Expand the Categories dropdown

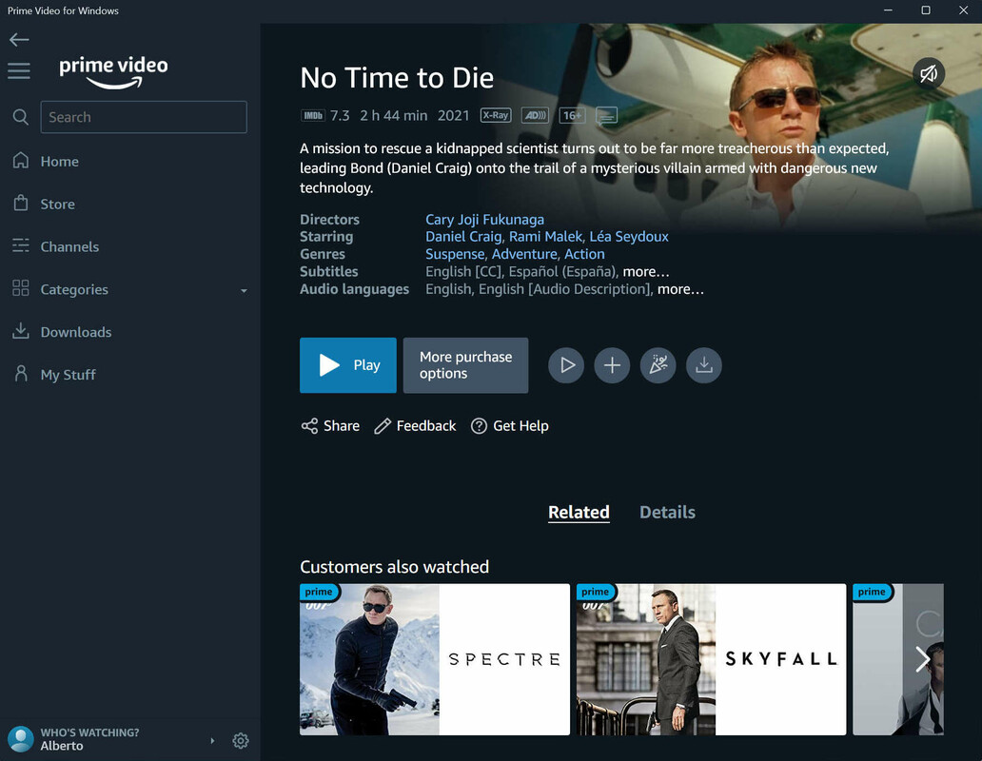(244, 290)
